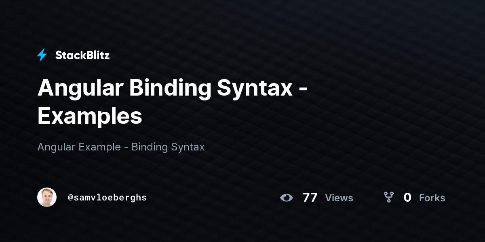Open the samvloeberghs profile avatar
The height and width of the screenshot is (242, 485).
click(47, 197)
